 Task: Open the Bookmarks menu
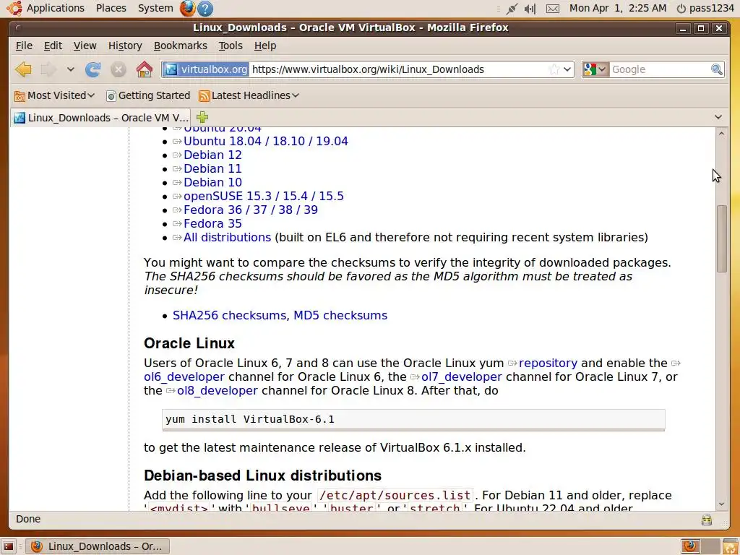(180, 46)
